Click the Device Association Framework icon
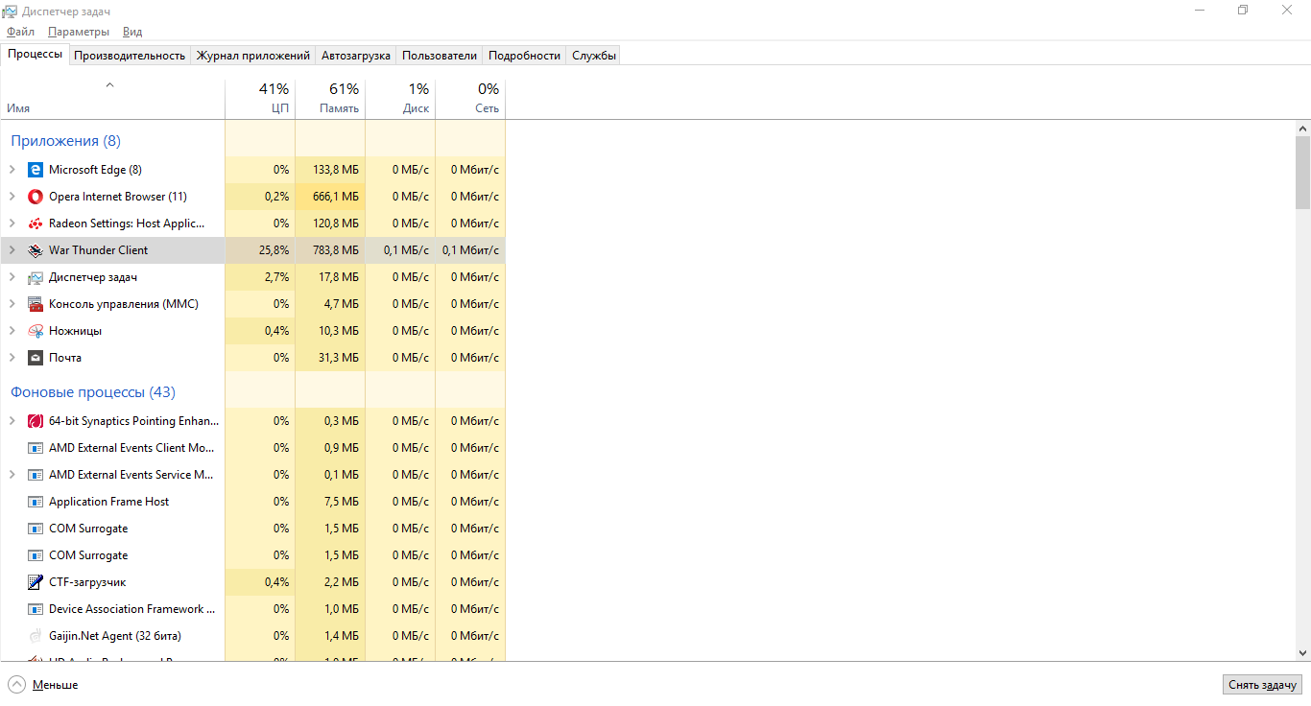Image resolution: width=1311 pixels, height=706 pixels. pyautogui.click(x=36, y=609)
